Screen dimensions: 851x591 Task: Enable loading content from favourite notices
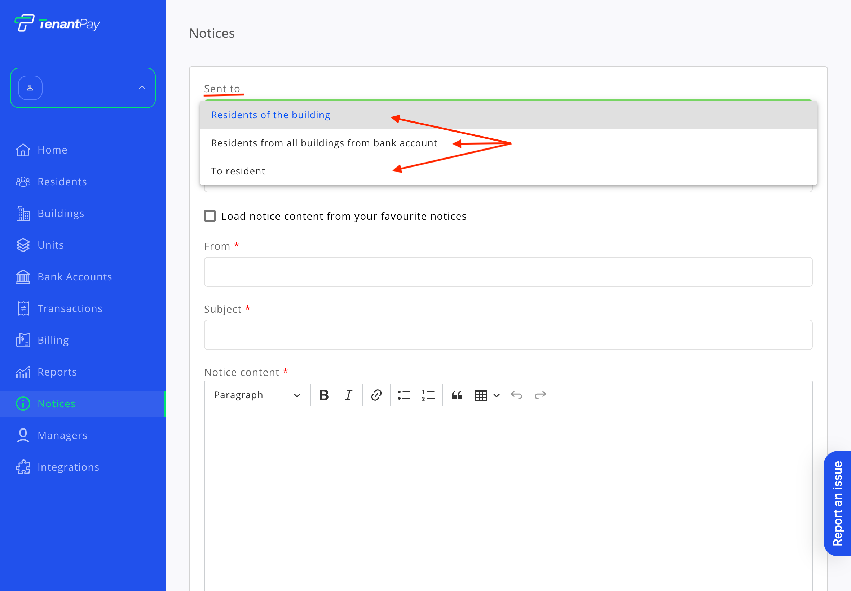click(210, 216)
